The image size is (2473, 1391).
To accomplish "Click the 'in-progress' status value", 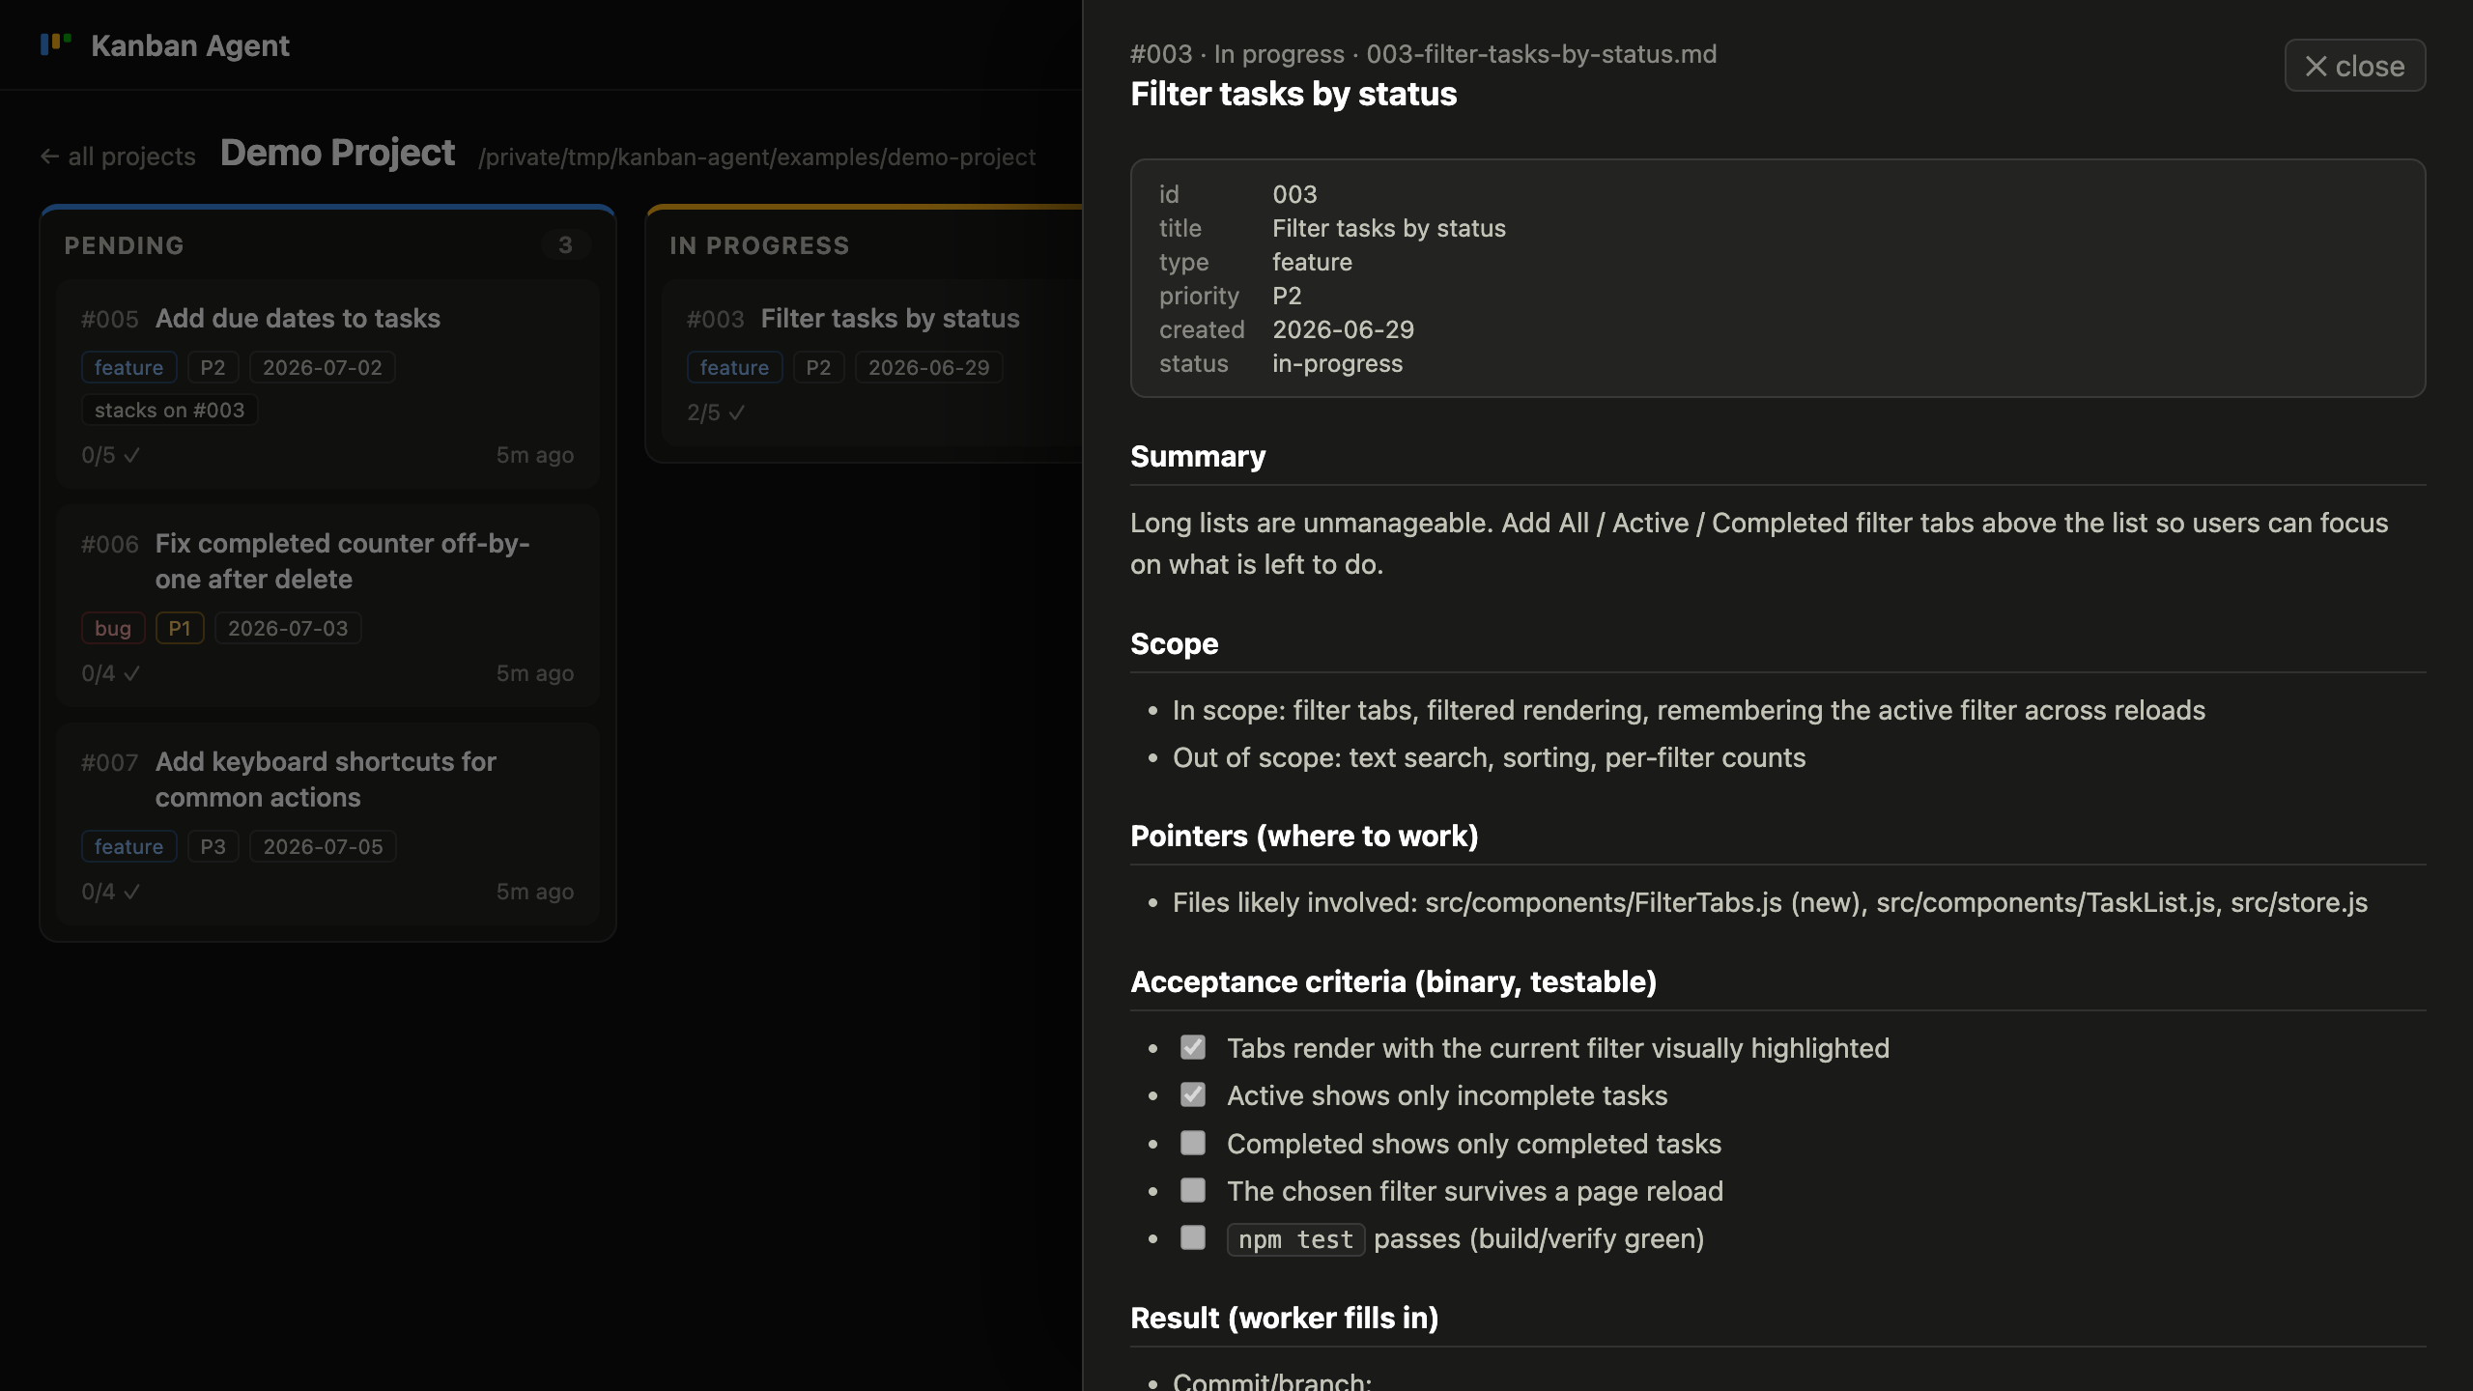I will pos(1337,364).
